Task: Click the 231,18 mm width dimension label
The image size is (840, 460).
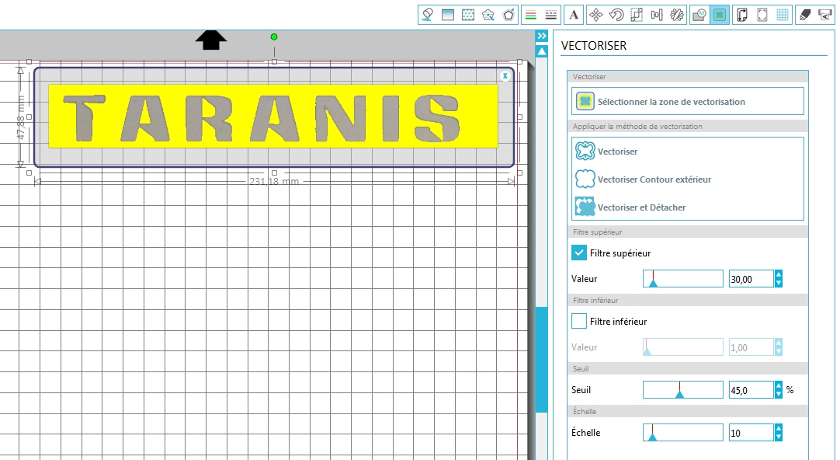Action: [x=274, y=181]
